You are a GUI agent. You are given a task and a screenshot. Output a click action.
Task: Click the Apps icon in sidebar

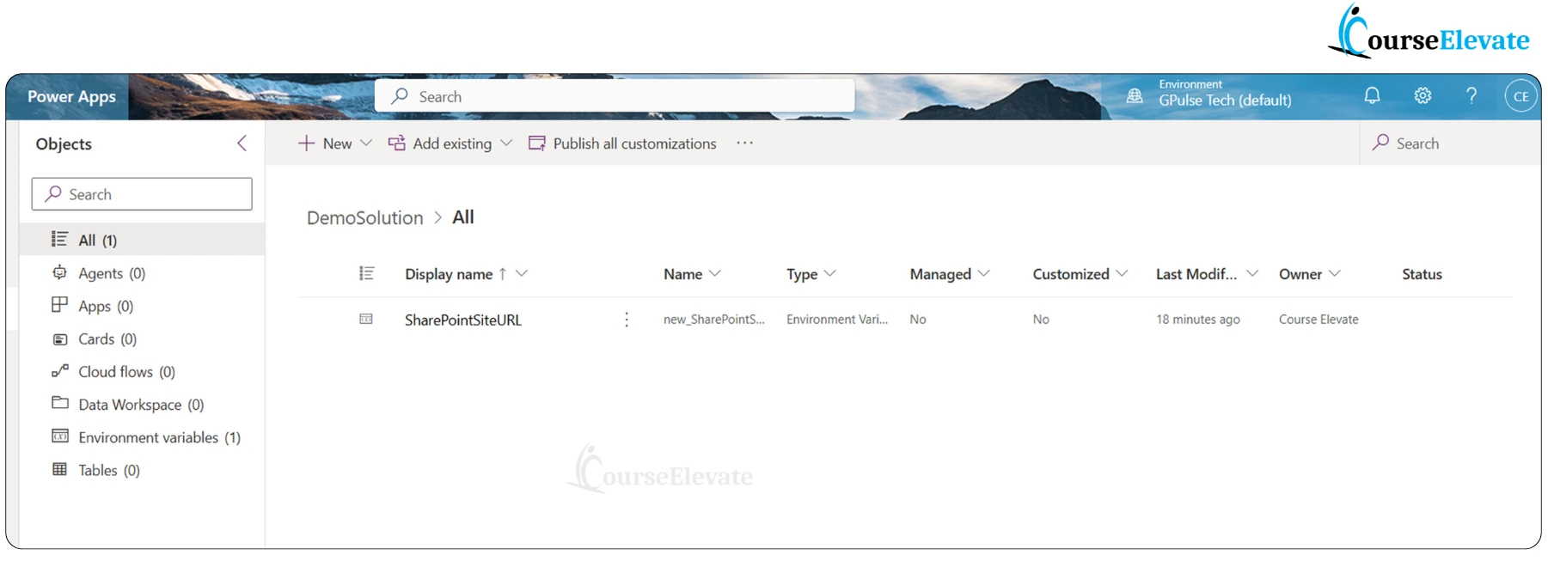point(59,304)
